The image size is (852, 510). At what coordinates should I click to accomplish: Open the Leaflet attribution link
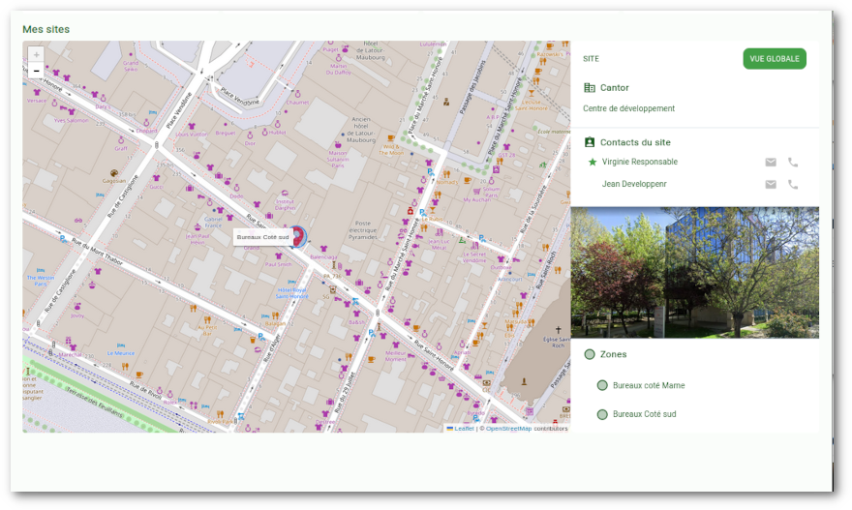coord(464,428)
